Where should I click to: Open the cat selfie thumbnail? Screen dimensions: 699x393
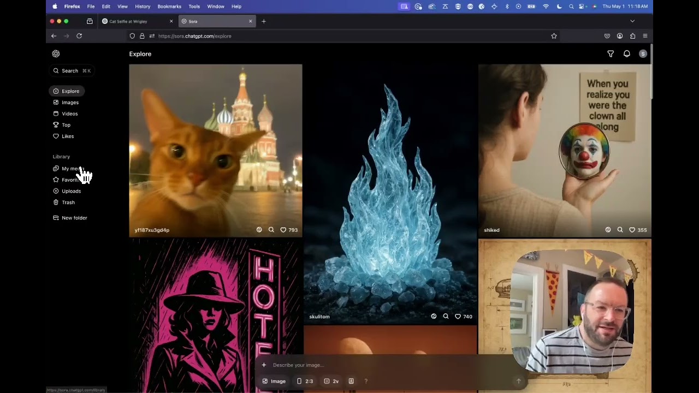point(216,151)
